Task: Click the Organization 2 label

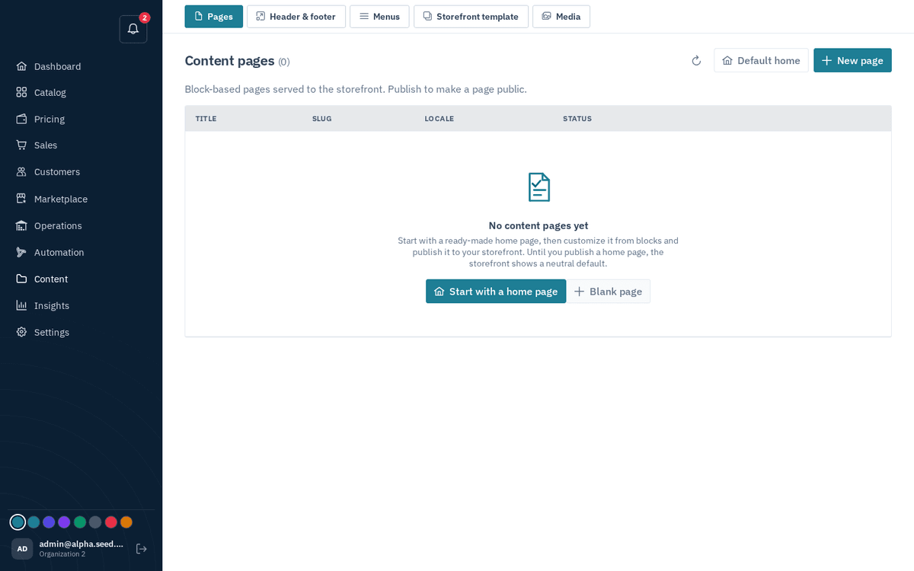Action: (62, 554)
